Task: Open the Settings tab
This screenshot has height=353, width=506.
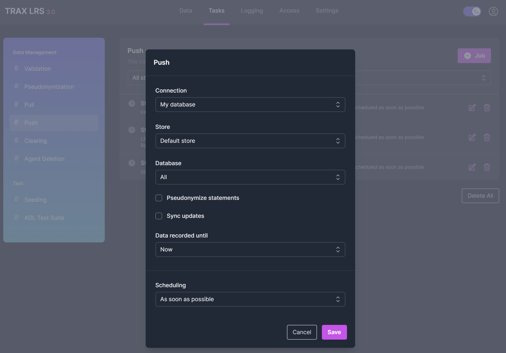Action: click(327, 11)
